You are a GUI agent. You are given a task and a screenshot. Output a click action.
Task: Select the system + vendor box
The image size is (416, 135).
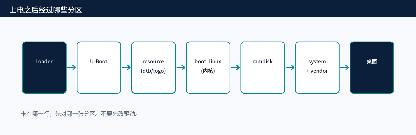317,67
